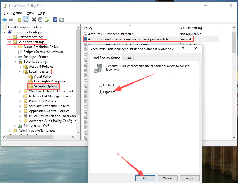Click the Deployed Printers printer icon

pyautogui.click(x=20, y=57)
